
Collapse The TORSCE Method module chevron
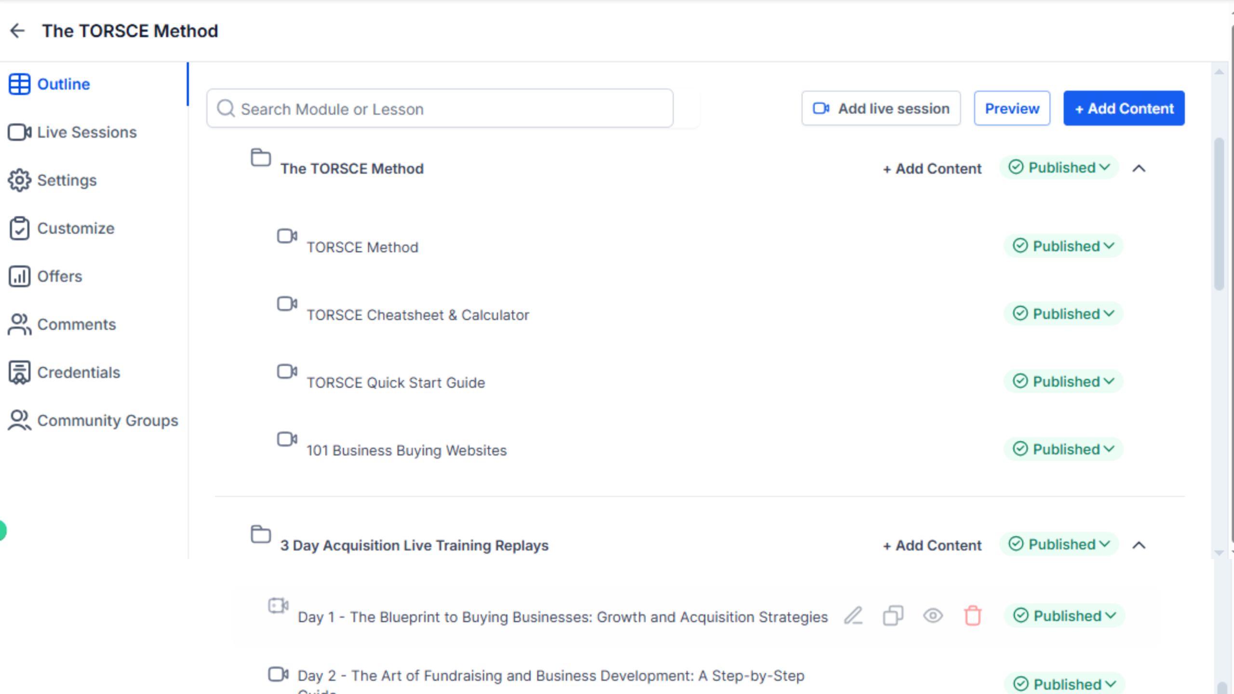pos(1139,168)
